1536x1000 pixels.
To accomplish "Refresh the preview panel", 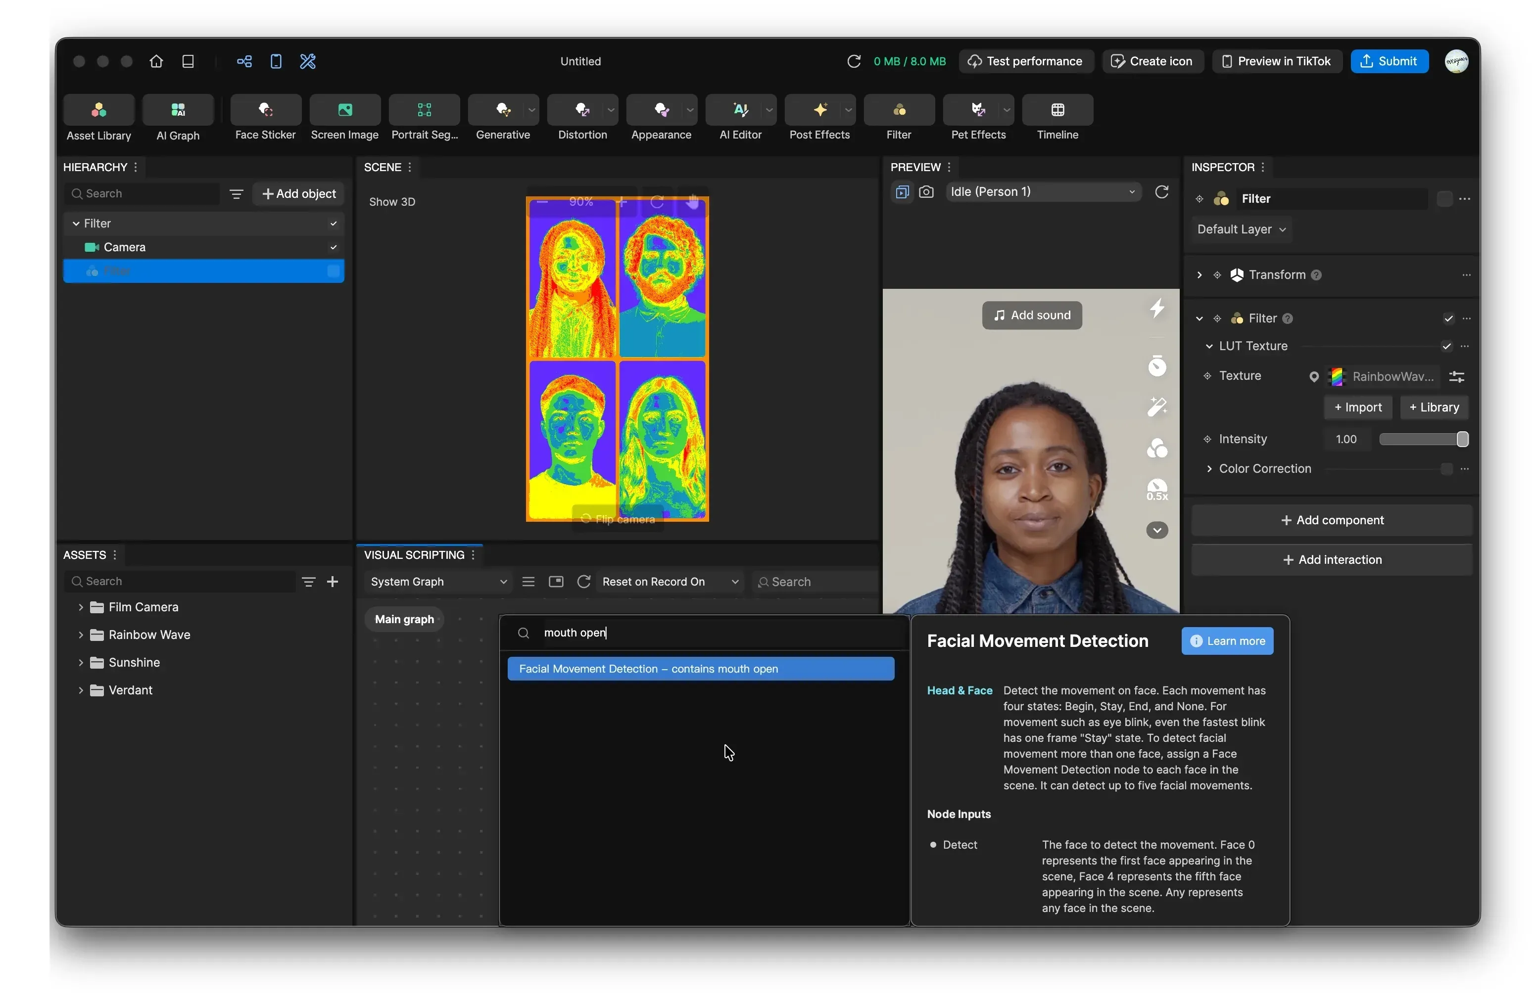I will (1161, 192).
